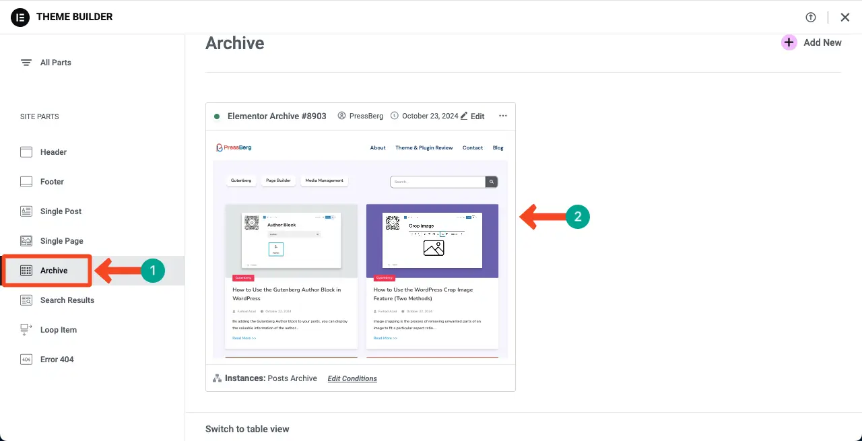862x441 pixels.
Task: Click Switch to table view
Action: coord(247,428)
